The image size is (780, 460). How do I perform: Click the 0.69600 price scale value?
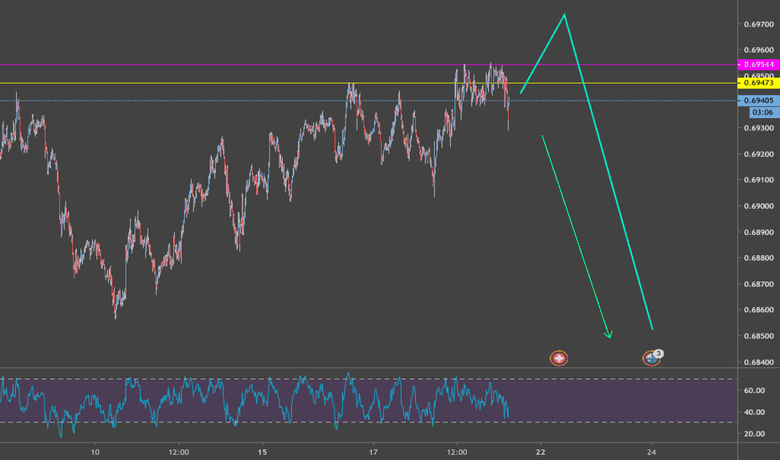pos(758,50)
